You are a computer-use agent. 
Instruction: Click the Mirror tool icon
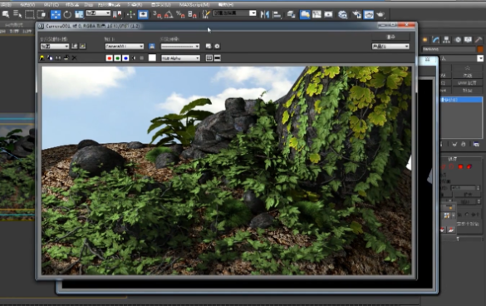(264, 14)
